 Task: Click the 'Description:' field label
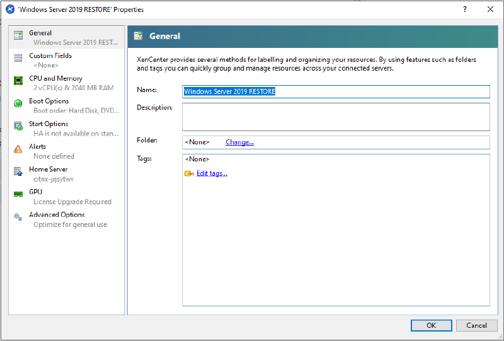(154, 107)
